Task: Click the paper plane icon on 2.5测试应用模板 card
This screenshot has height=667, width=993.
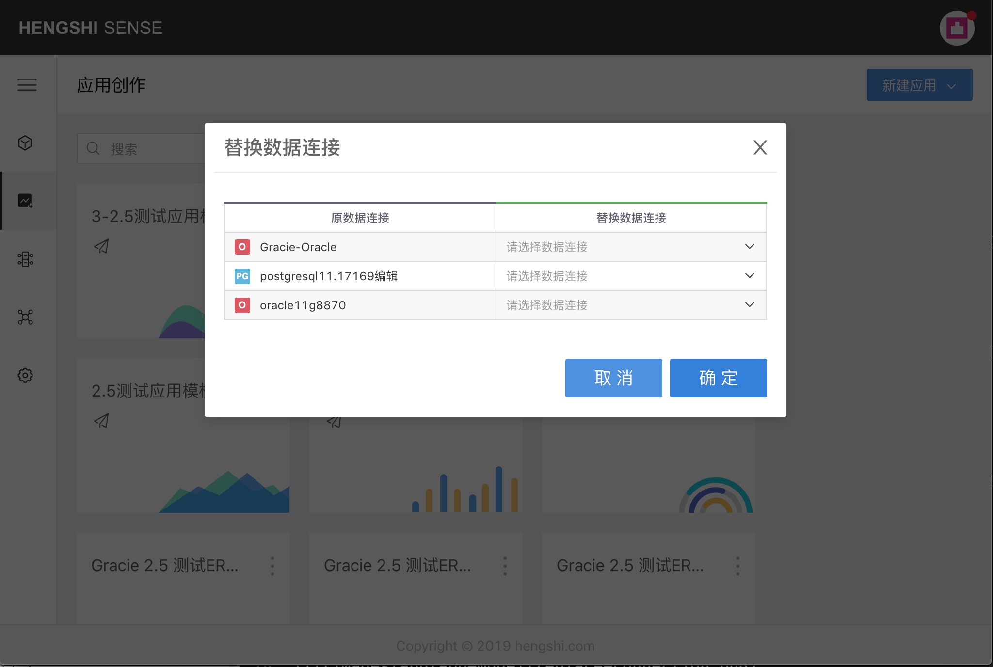Action: [101, 420]
